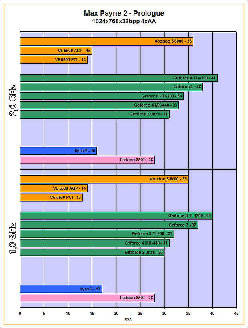Click the chart title Max Payne 2 - Prologue
The height and width of the screenshot is (328, 248).
(x=124, y=14)
